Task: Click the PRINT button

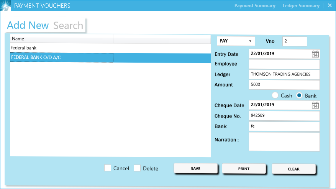Action: click(244, 169)
